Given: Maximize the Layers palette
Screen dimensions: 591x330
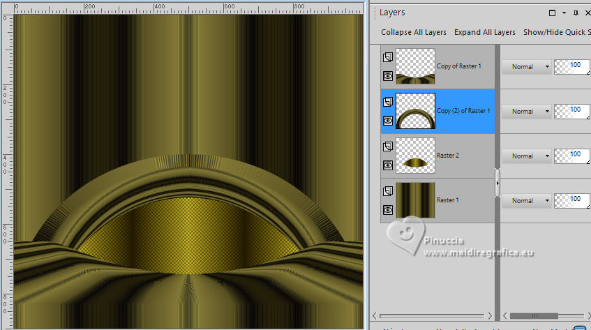Looking at the screenshot, I should 552,13.
